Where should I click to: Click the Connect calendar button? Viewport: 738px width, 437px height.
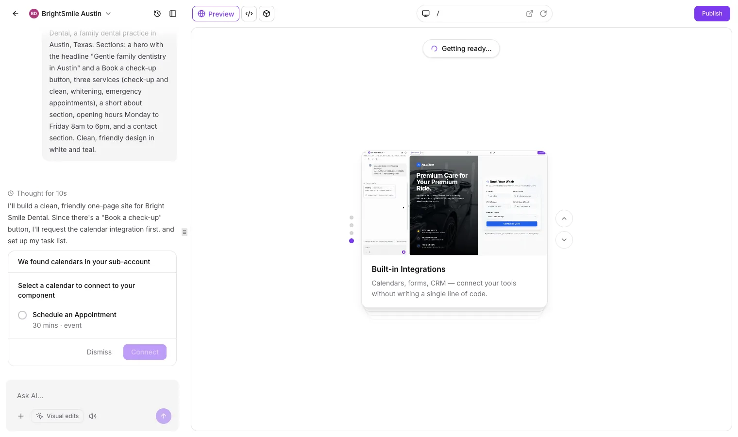point(145,352)
